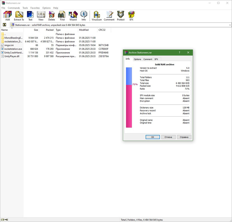Image resolution: width=232 pixels, height=222 pixels.
Task: Click the imgui.ini file icon
Action: [x=3, y=45]
